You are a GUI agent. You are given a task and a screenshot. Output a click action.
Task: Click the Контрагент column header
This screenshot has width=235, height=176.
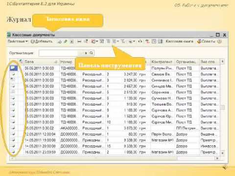click(x=162, y=62)
